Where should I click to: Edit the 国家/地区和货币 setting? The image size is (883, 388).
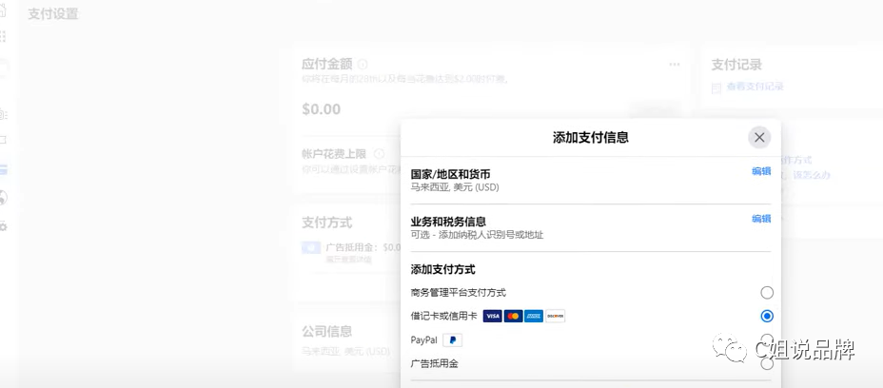click(x=761, y=171)
